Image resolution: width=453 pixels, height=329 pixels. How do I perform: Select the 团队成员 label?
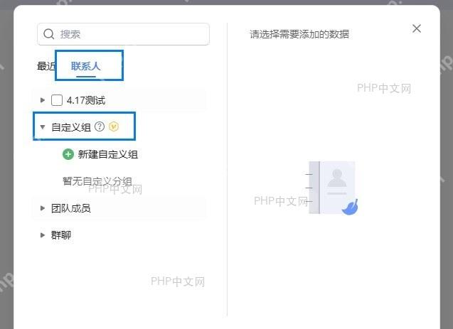(x=71, y=208)
